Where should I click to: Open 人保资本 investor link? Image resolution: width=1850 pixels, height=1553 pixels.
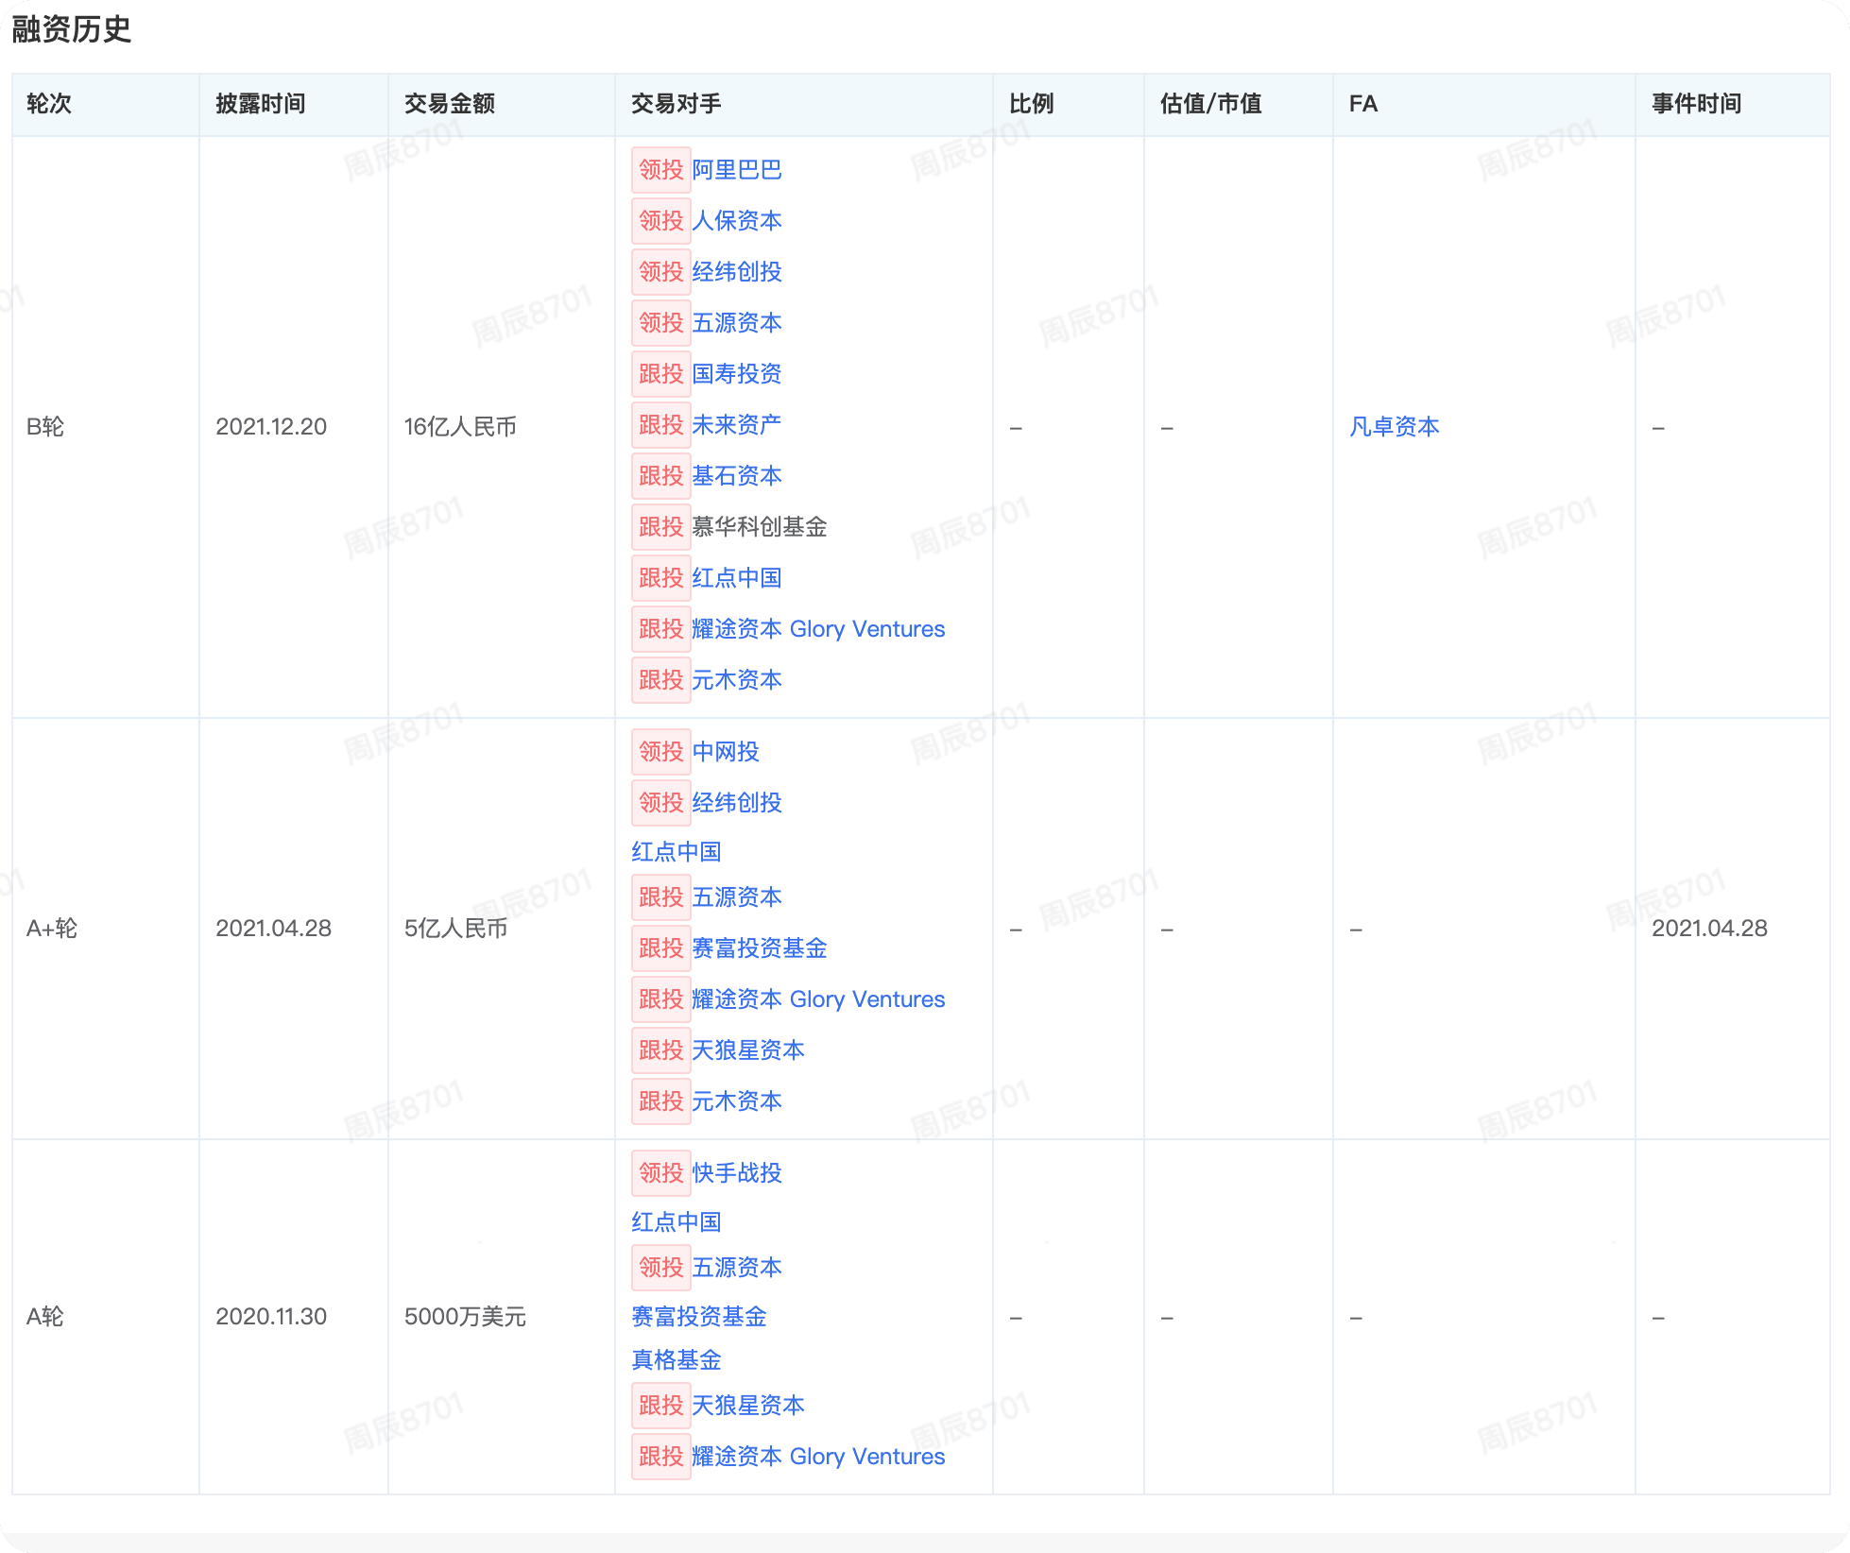[x=737, y=221]
